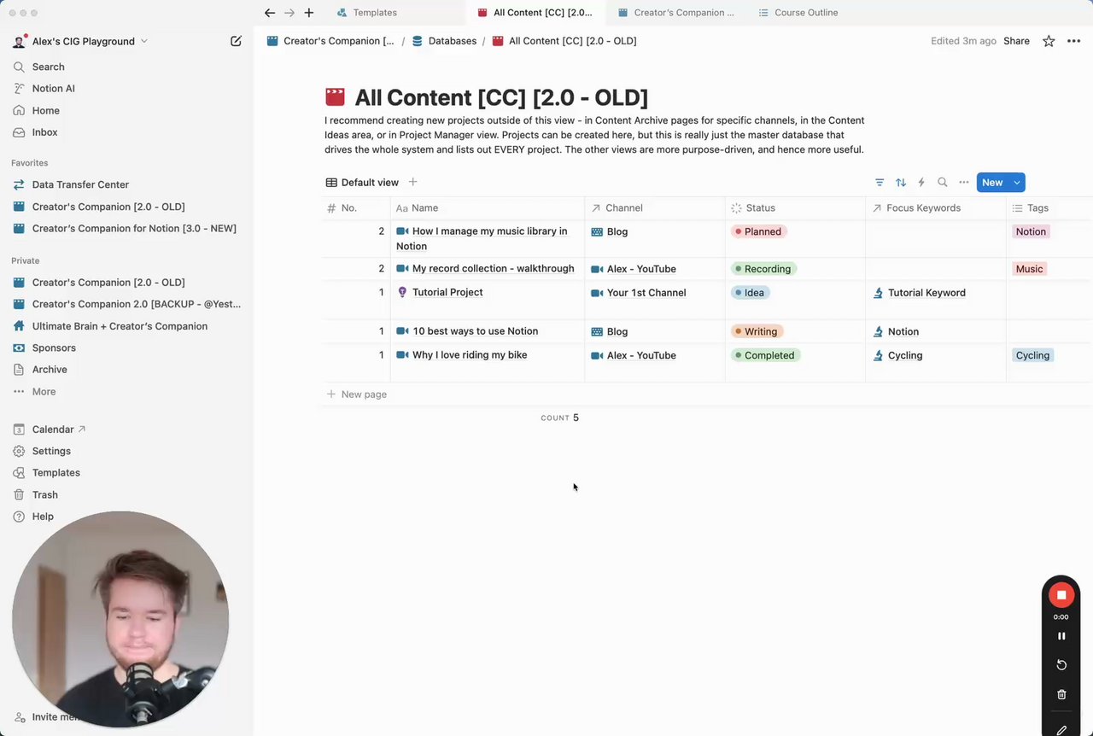Go forward with the right arrow

point(289,13)
